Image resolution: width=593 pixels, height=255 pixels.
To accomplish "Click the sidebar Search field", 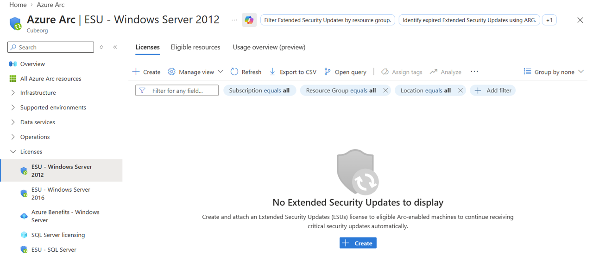I will tap(51, 47).
